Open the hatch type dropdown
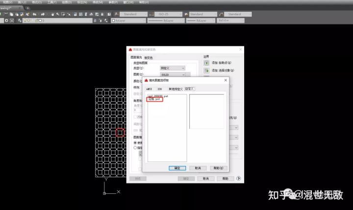 [x=173, y=68]
